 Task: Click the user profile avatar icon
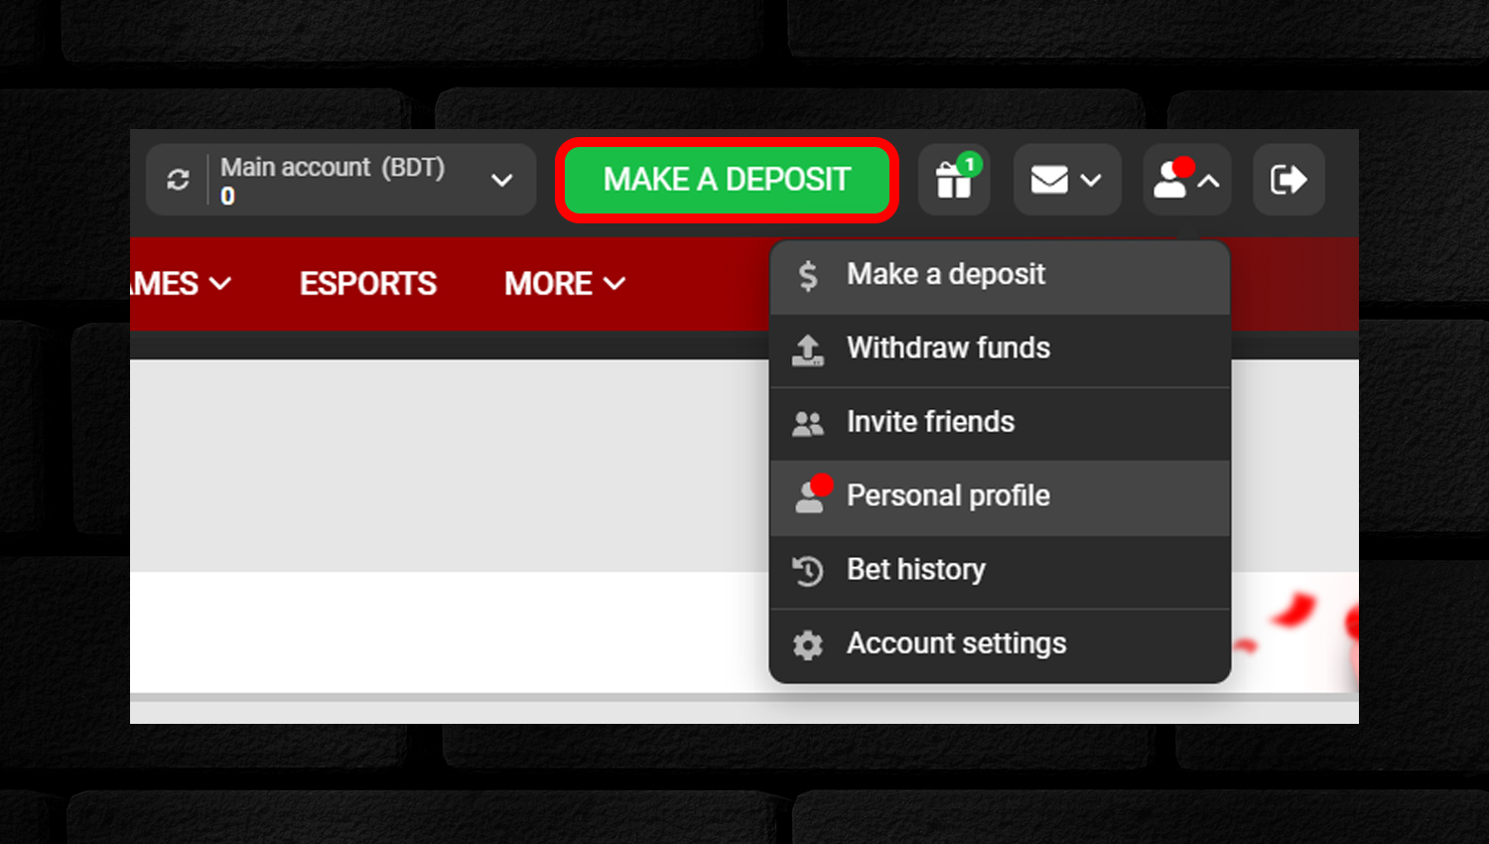point(1171,179)
